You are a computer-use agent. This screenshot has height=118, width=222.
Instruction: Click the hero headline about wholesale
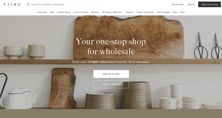(x=111, y=46)
